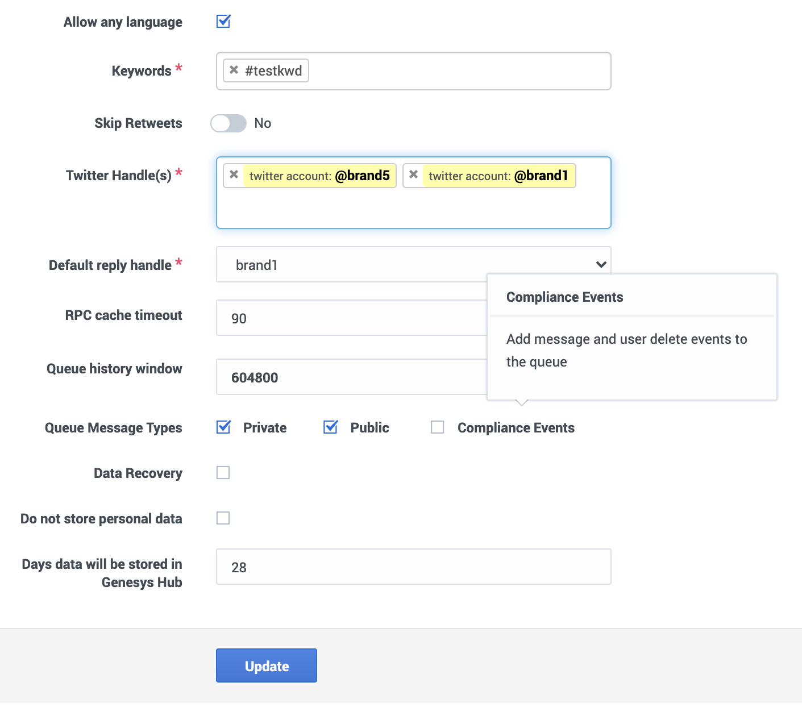Uncheck the Public message type
This screenshot has width=802, height=724.
coord(330,427)
